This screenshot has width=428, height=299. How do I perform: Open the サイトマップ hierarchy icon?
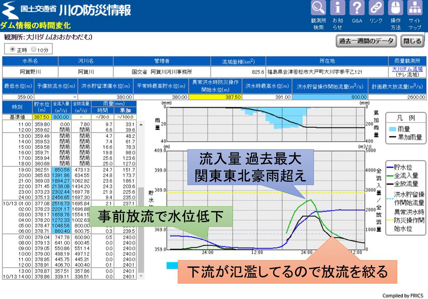[414, 8]
